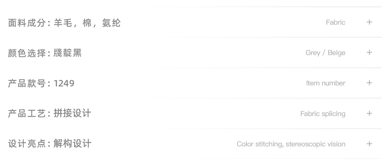Click the 羊毛，棉，氨纶 composition value
This screenshot has height=159, width=388.
coord(87,23)
